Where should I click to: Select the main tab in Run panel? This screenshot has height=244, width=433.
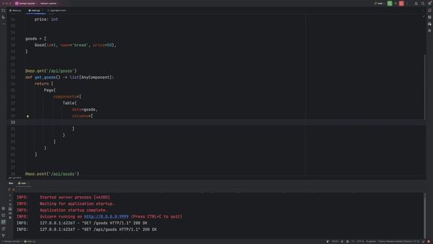tap(22, 183)
